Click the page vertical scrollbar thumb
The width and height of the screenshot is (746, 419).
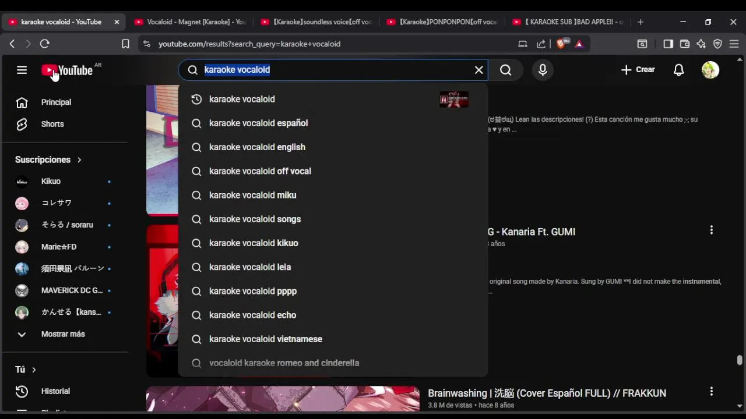click(740, 360)
